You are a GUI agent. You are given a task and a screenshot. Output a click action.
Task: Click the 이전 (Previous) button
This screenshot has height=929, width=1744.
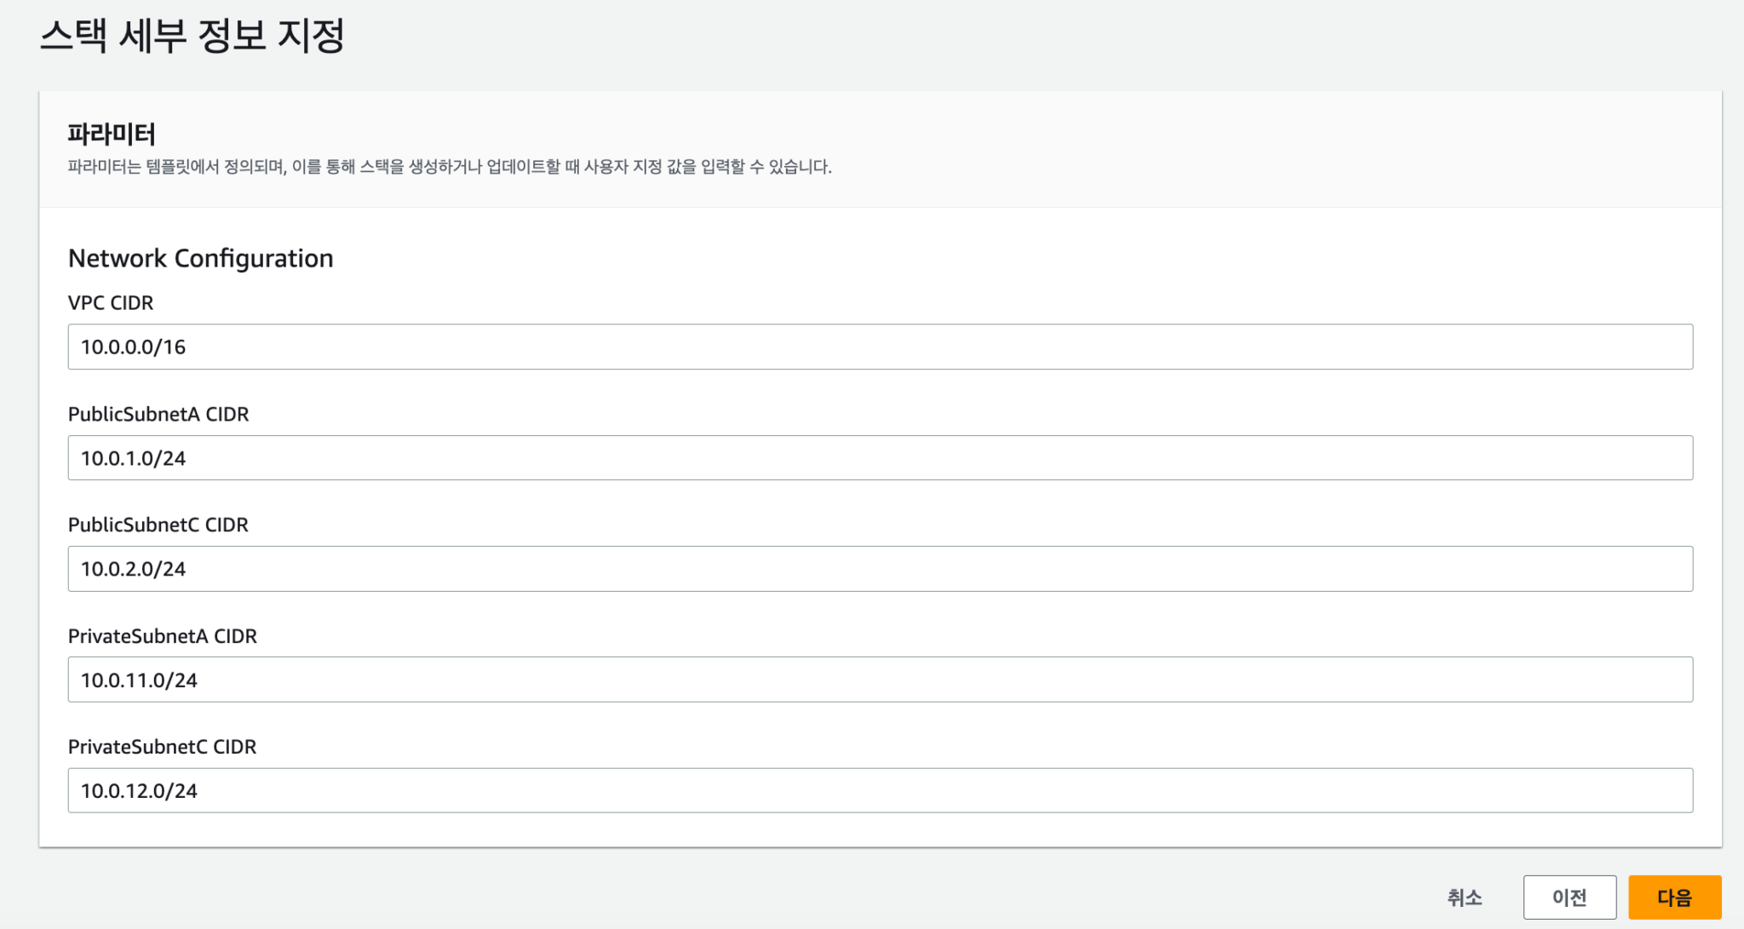pyautogui.click(x=1569, y=897)
